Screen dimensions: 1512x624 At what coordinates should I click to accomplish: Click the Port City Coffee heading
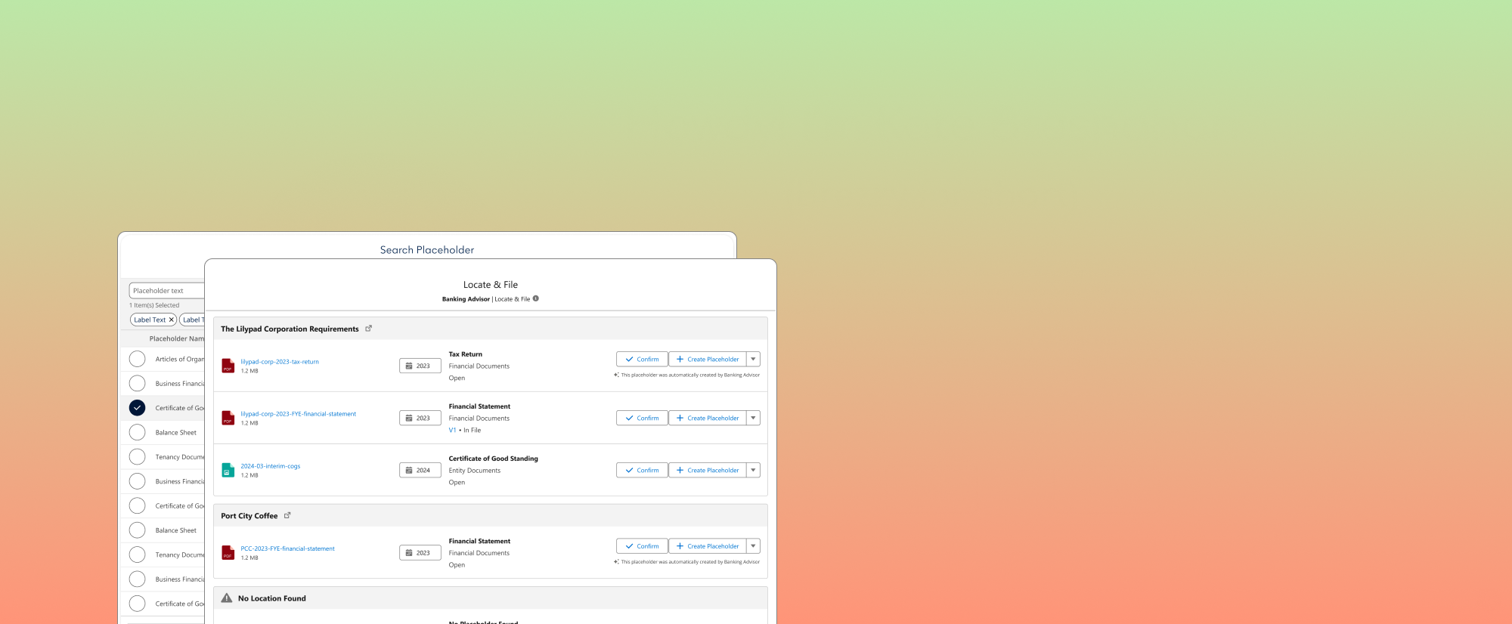coord(249,516)
